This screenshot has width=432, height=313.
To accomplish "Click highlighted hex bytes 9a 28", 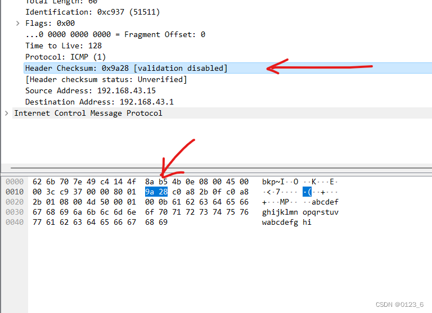I will pyautogui.click(x=156, y=192).
